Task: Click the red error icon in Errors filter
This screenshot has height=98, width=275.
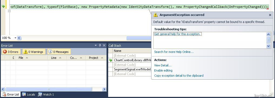Action: (5, 52)
